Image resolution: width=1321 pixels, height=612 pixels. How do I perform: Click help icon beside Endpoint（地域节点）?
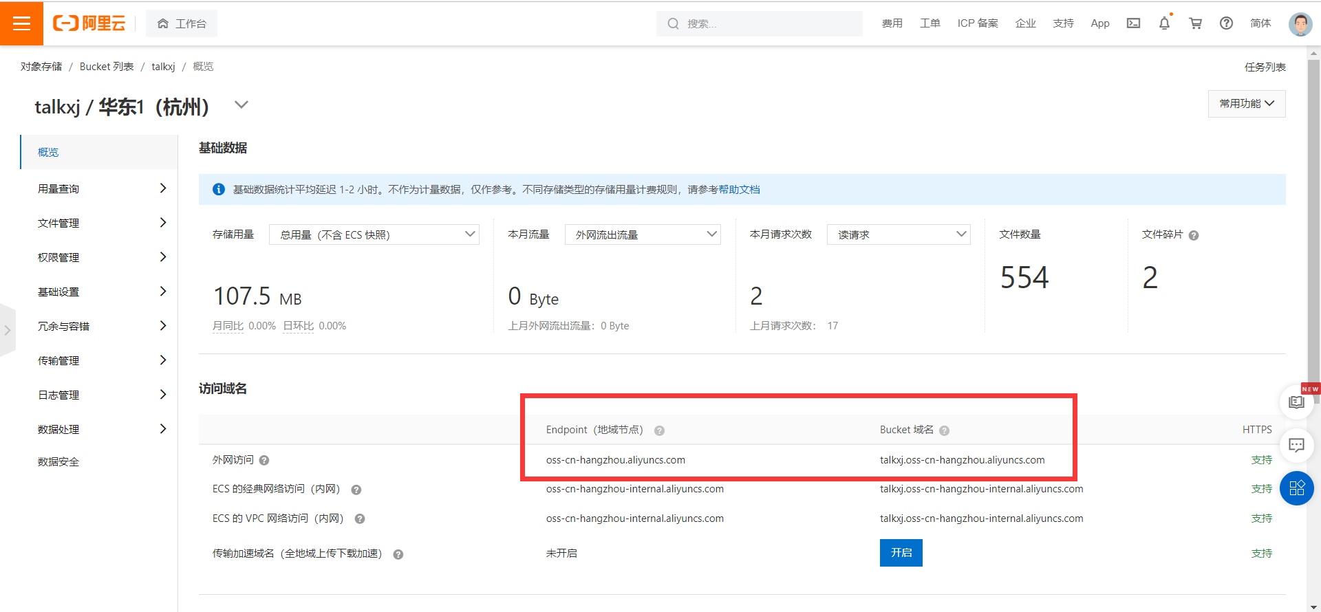coord(659,430)
